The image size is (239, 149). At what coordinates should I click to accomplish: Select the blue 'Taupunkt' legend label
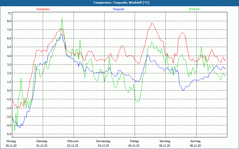(118, 9)
